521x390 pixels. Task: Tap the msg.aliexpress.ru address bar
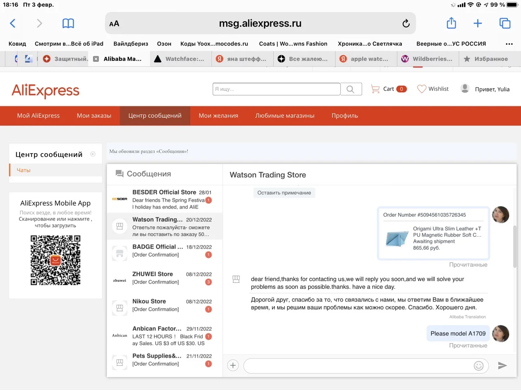pyautogui.click(x=260, y=23)
